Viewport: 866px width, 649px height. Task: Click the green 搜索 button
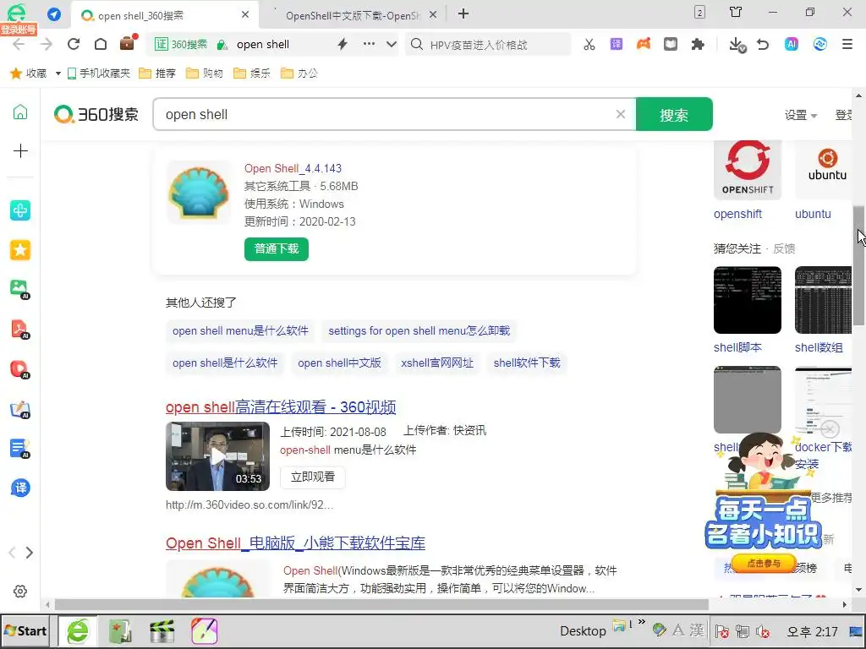pos(674,114)
